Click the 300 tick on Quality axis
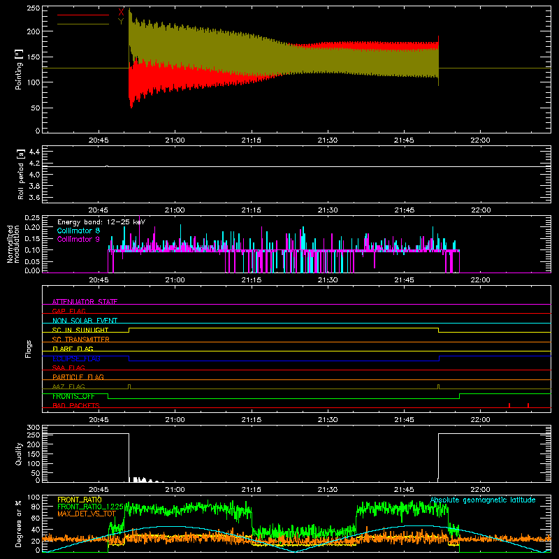The height and width of the screenshot is (559, 559). click(34, 428)
